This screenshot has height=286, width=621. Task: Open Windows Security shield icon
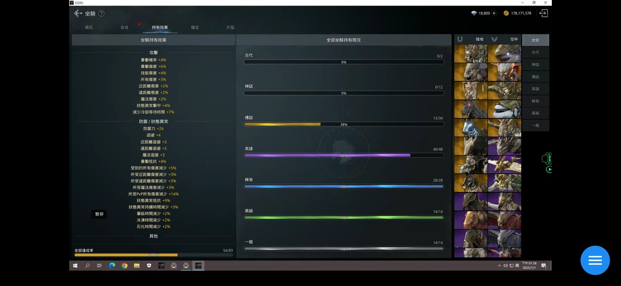149,266
